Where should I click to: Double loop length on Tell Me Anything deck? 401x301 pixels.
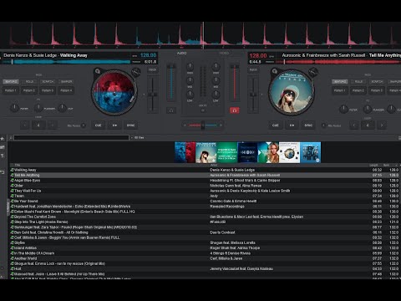point(382,125)
